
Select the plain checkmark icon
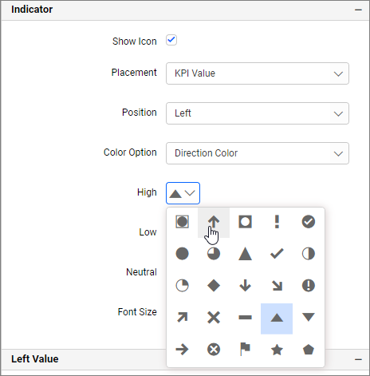(277, 254)
